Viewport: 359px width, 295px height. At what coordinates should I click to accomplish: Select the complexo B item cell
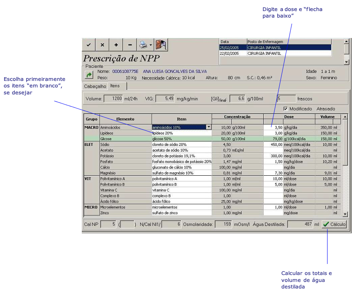[182, 196]
